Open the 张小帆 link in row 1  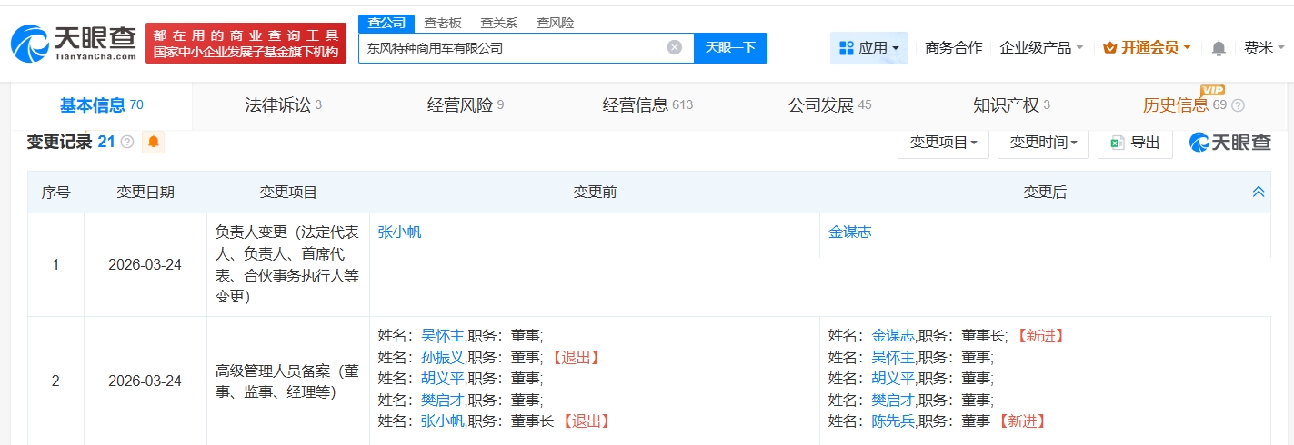(399, 232)
